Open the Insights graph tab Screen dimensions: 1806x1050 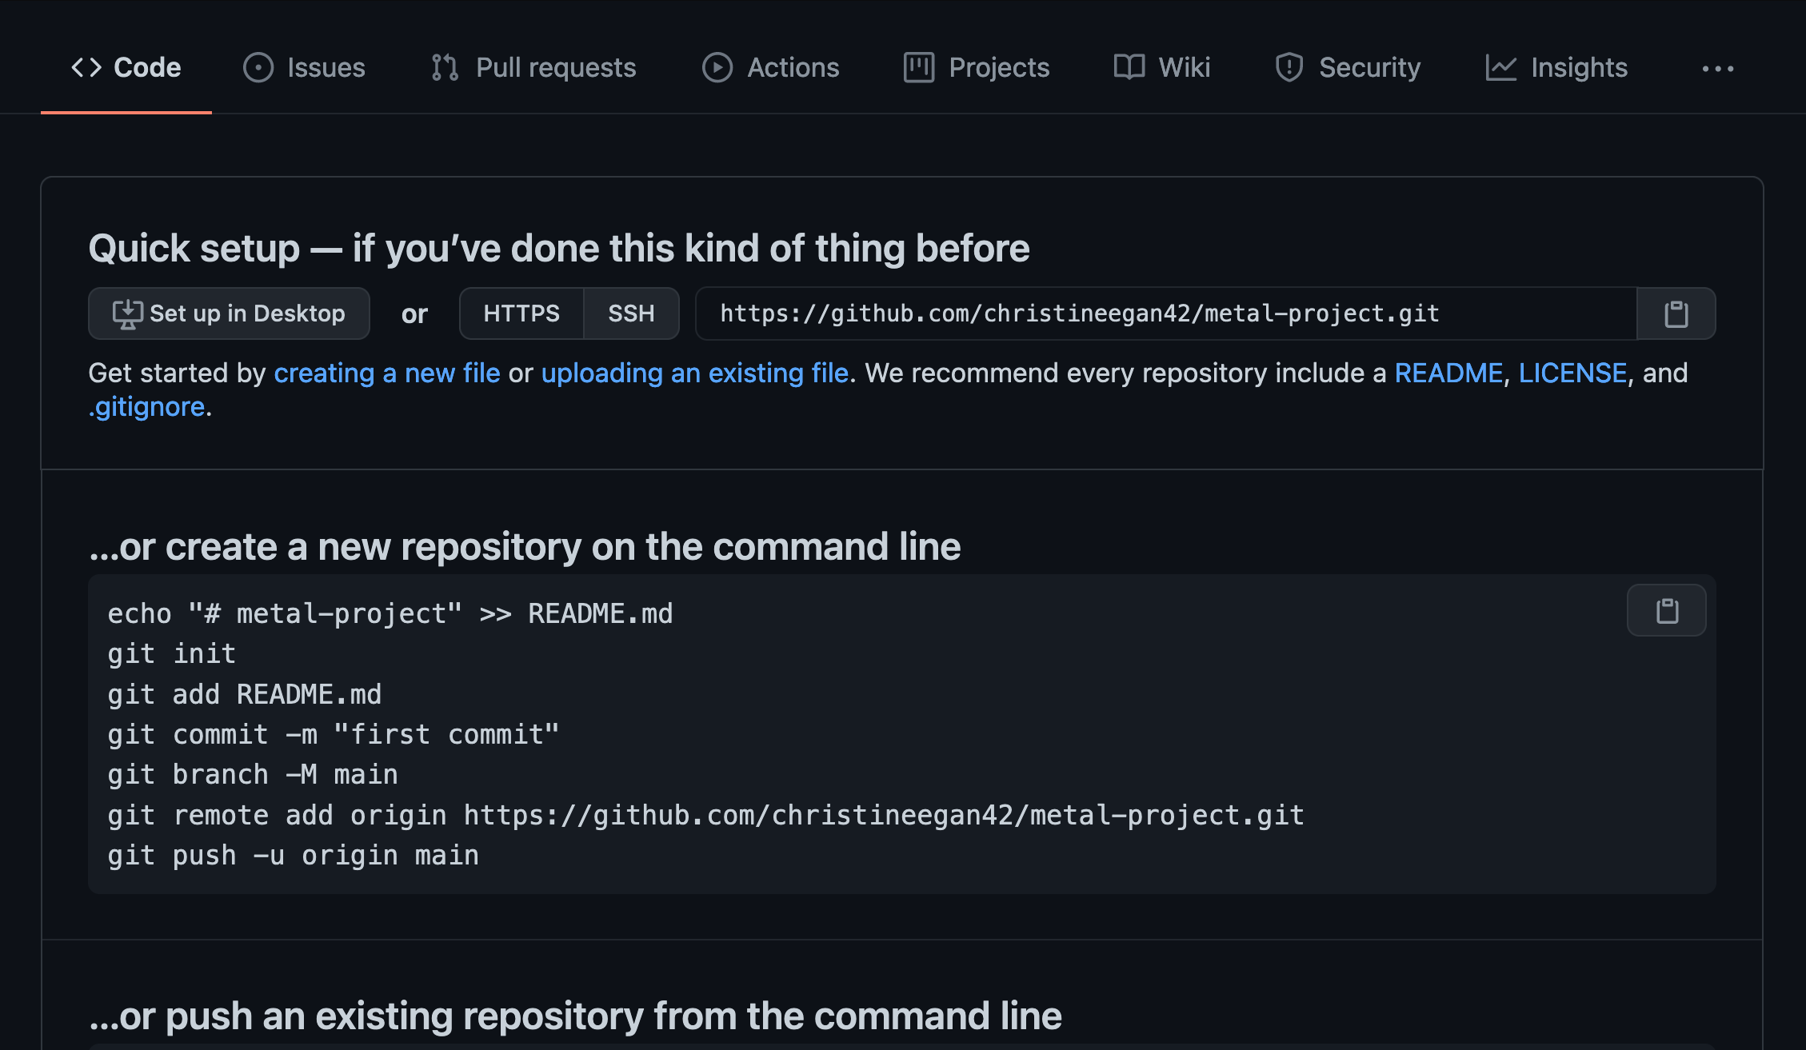click(1556, 68)
